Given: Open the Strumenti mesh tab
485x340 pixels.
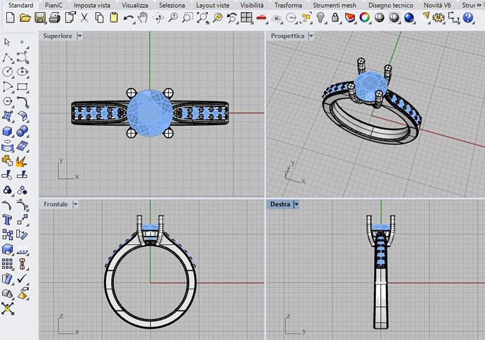Looking at the screenshot, I should [335, 5].
